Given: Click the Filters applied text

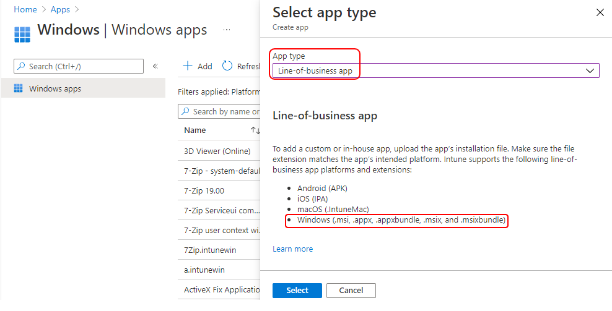Looking at the screenshot, I should [x=219, y=92].
